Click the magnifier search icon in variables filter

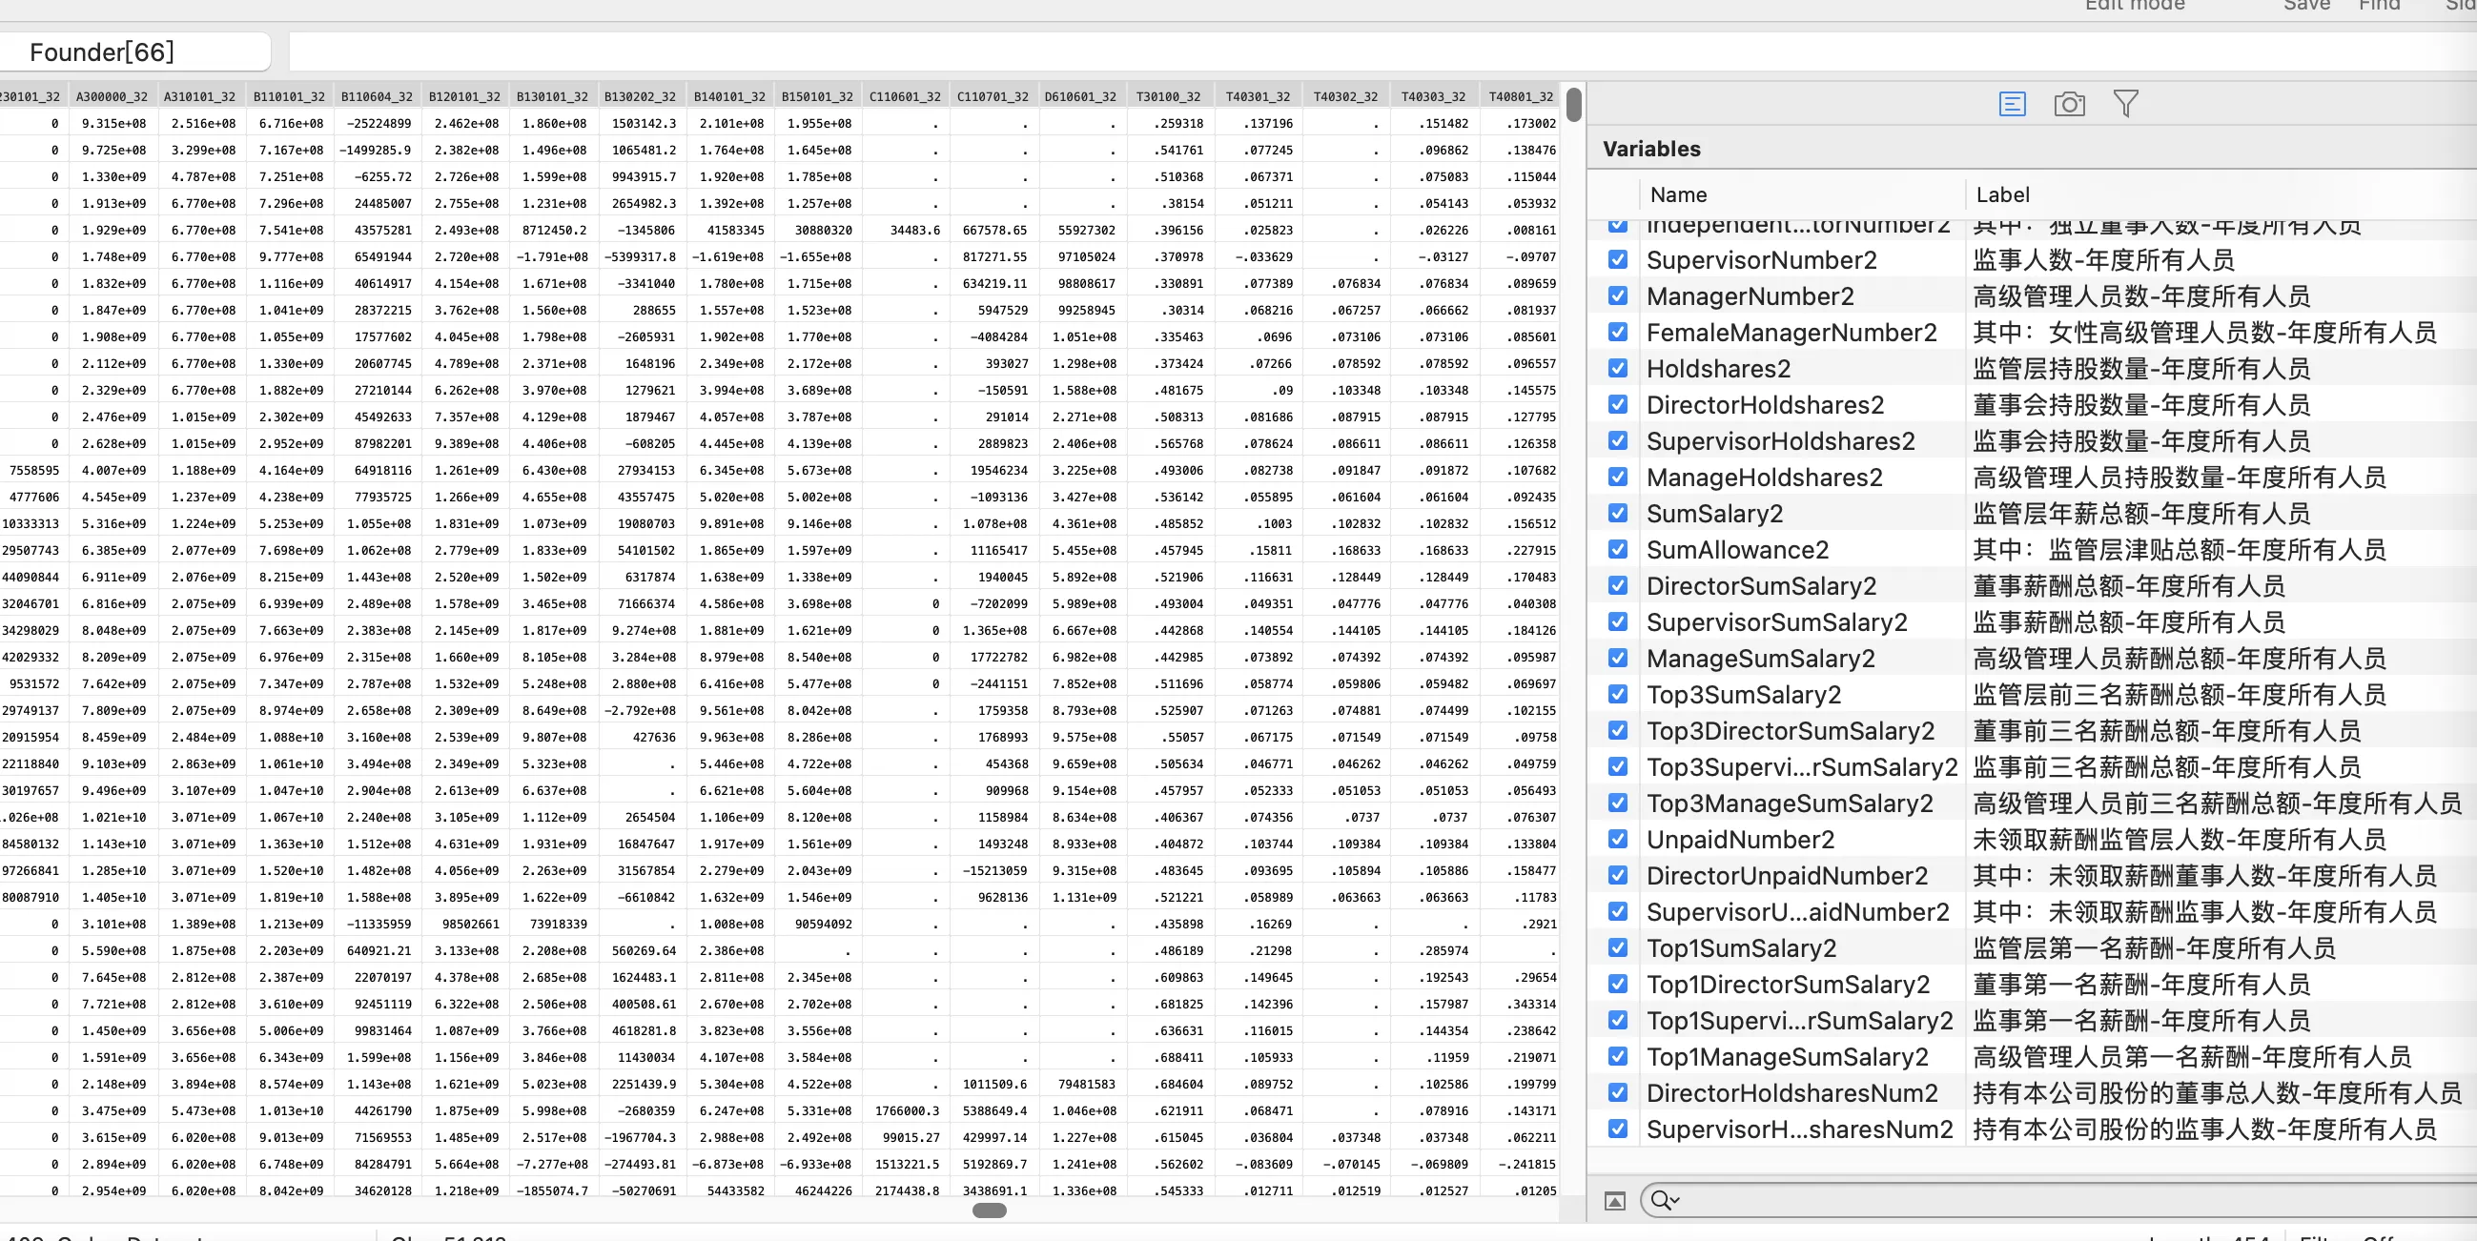1660,1200
